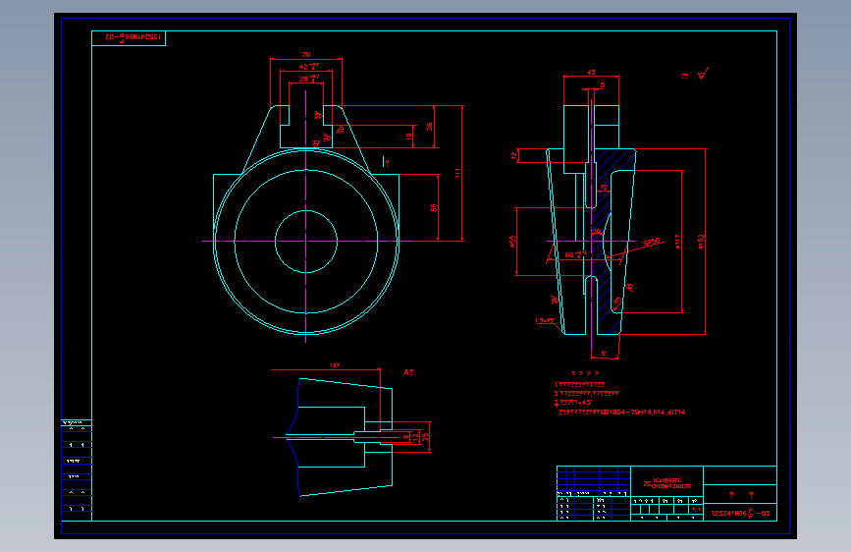Select the 60 toleranced dimension in section view

coord(575,254)
